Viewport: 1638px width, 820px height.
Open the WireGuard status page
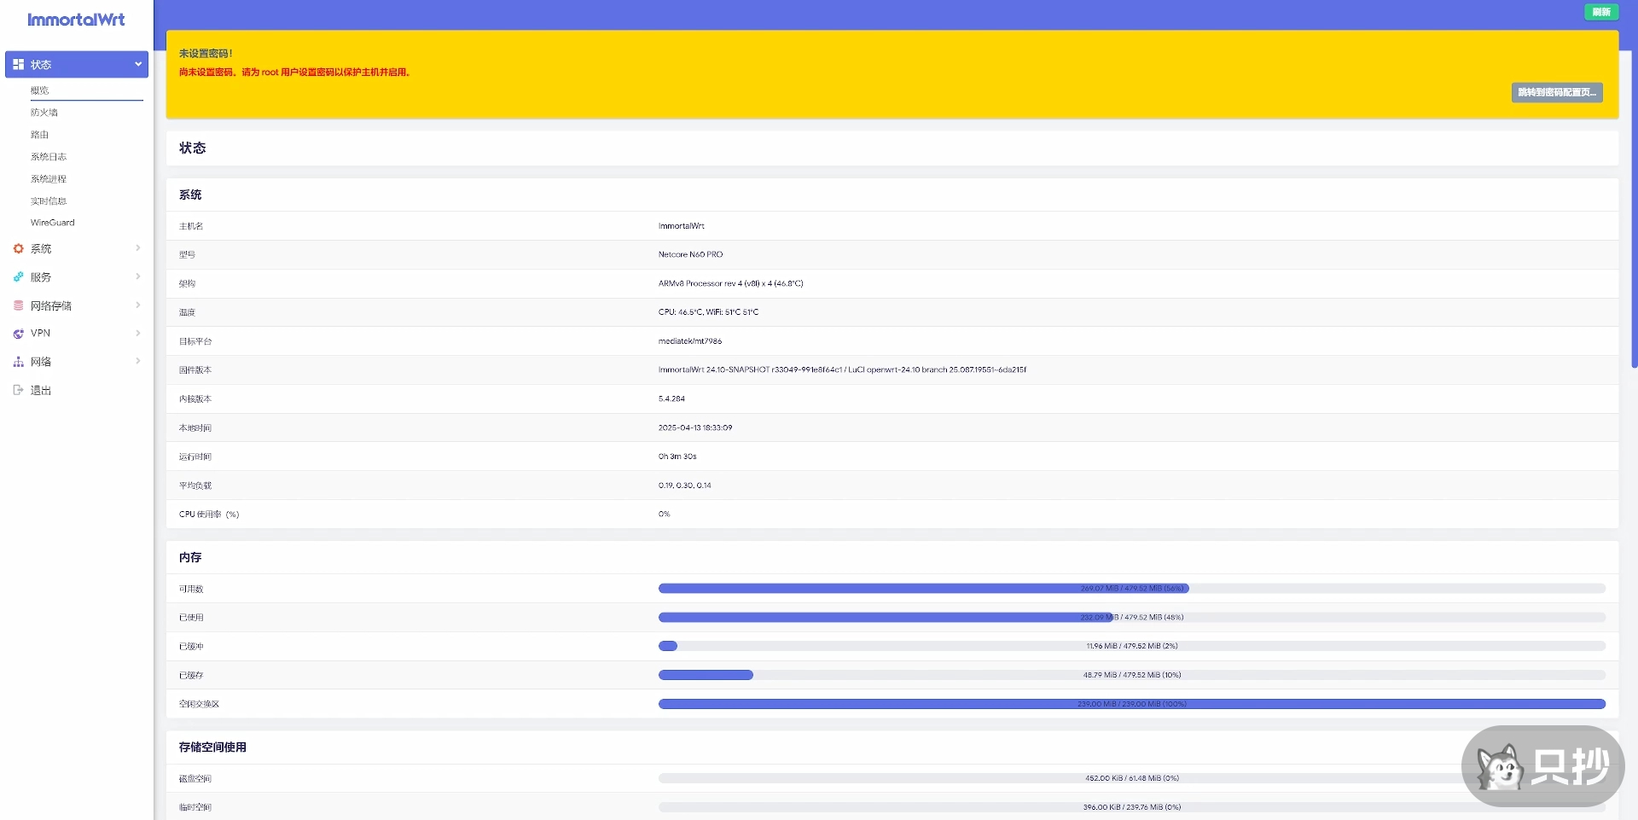click(x=52, y=222)
